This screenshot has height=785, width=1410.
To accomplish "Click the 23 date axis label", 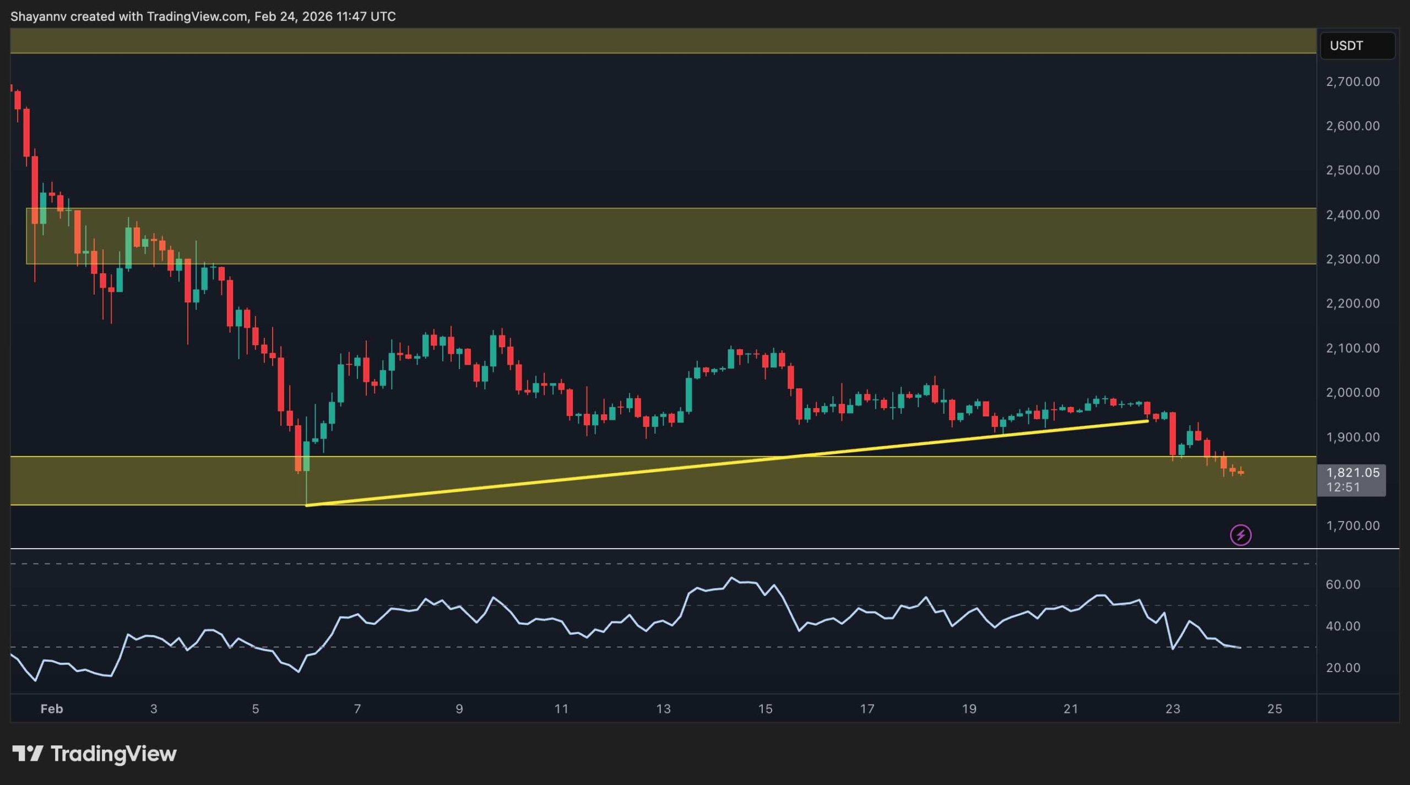I will 1173,709.
